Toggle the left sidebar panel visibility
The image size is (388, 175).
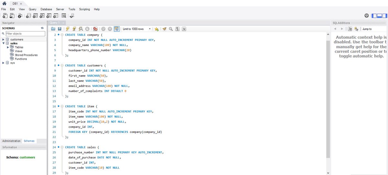pos(374,16)
